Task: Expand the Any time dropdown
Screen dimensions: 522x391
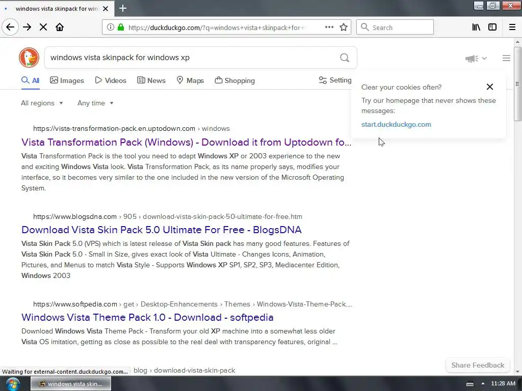Action: (x=95, y=103)
